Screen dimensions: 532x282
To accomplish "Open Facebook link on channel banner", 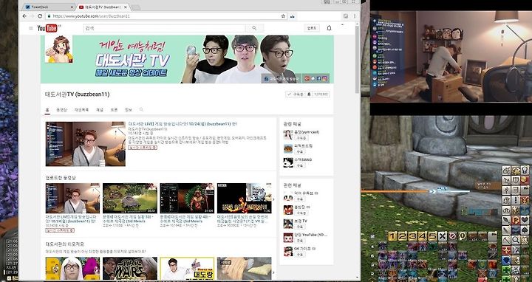I will pyautogui.click(x=319, y=78).
